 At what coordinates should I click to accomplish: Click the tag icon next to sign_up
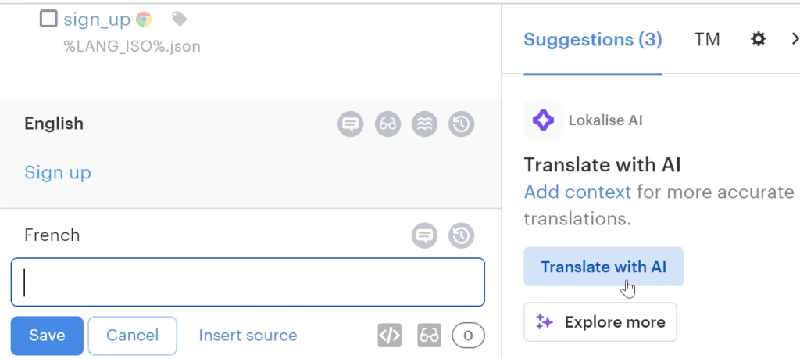179,20
